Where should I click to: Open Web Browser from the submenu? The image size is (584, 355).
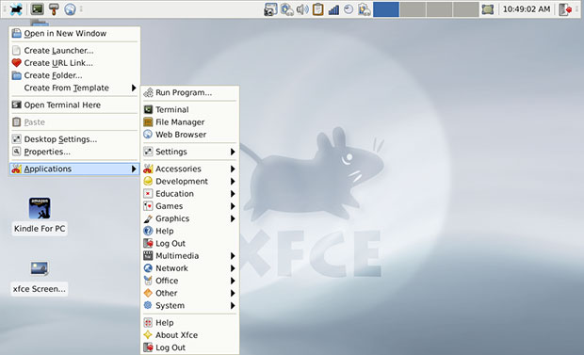point(190,135)
